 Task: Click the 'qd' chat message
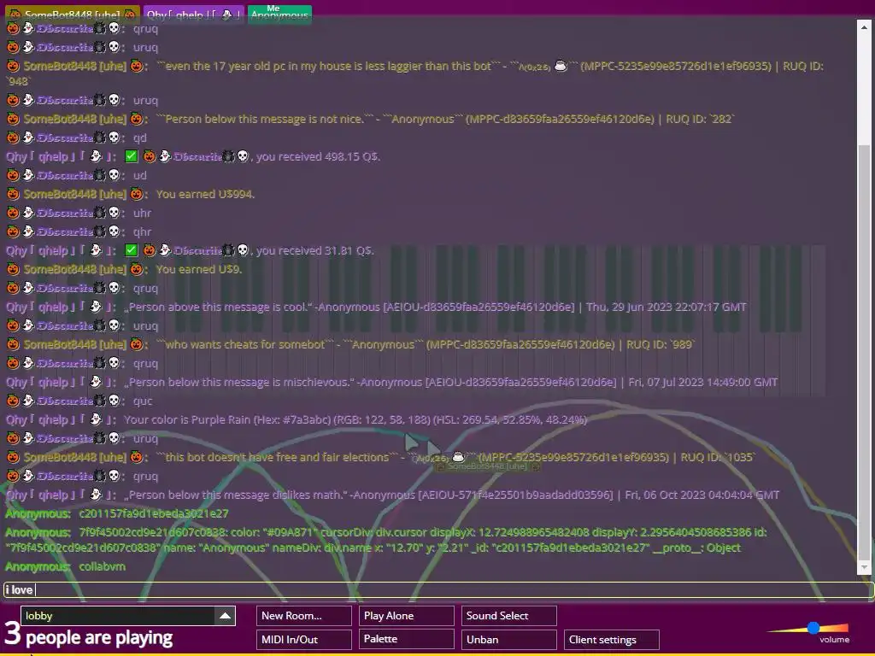(x=139, y=138)
